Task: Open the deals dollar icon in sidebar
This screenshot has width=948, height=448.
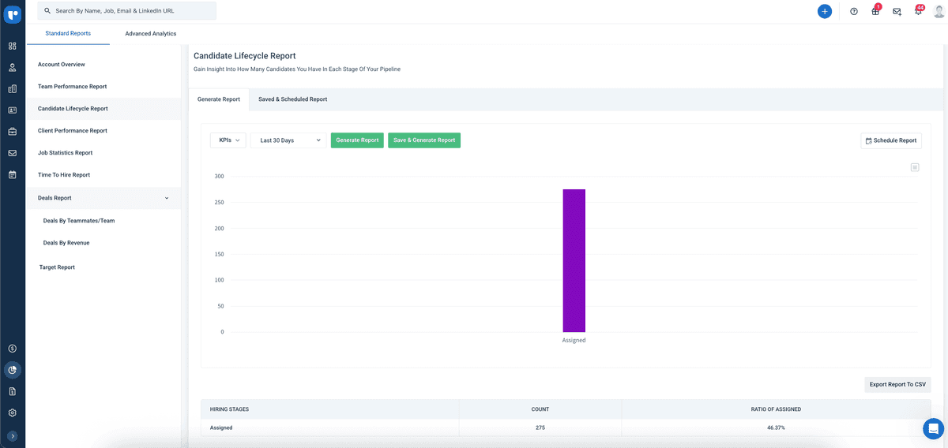Action: tap(13, 348)
